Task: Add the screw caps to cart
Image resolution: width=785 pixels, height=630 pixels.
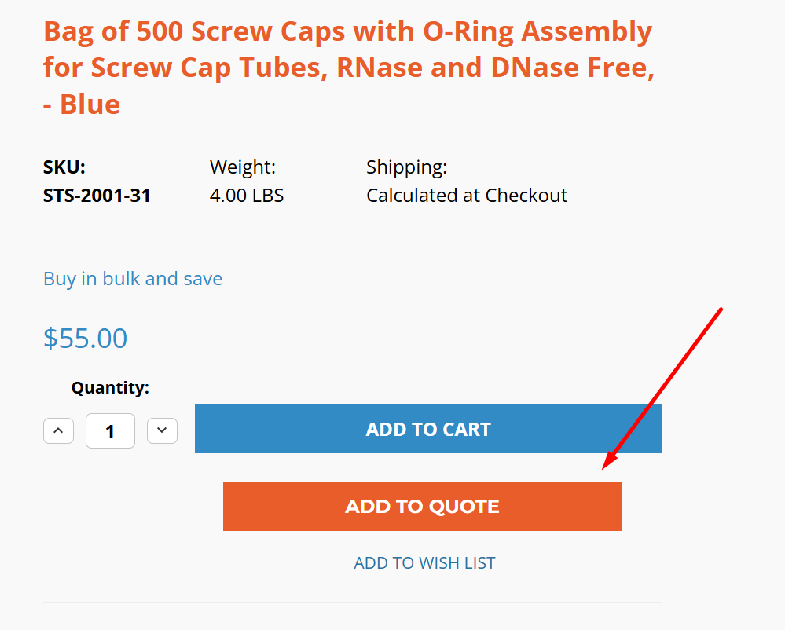Action: [x=428, y=429]
